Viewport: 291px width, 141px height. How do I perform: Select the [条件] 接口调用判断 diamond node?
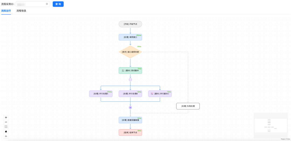point(130,52)
